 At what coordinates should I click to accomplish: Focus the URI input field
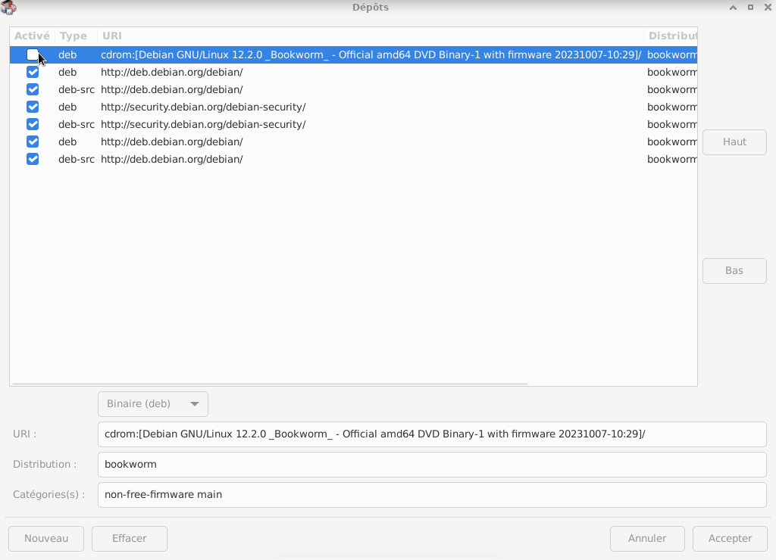tap(432, 434)
